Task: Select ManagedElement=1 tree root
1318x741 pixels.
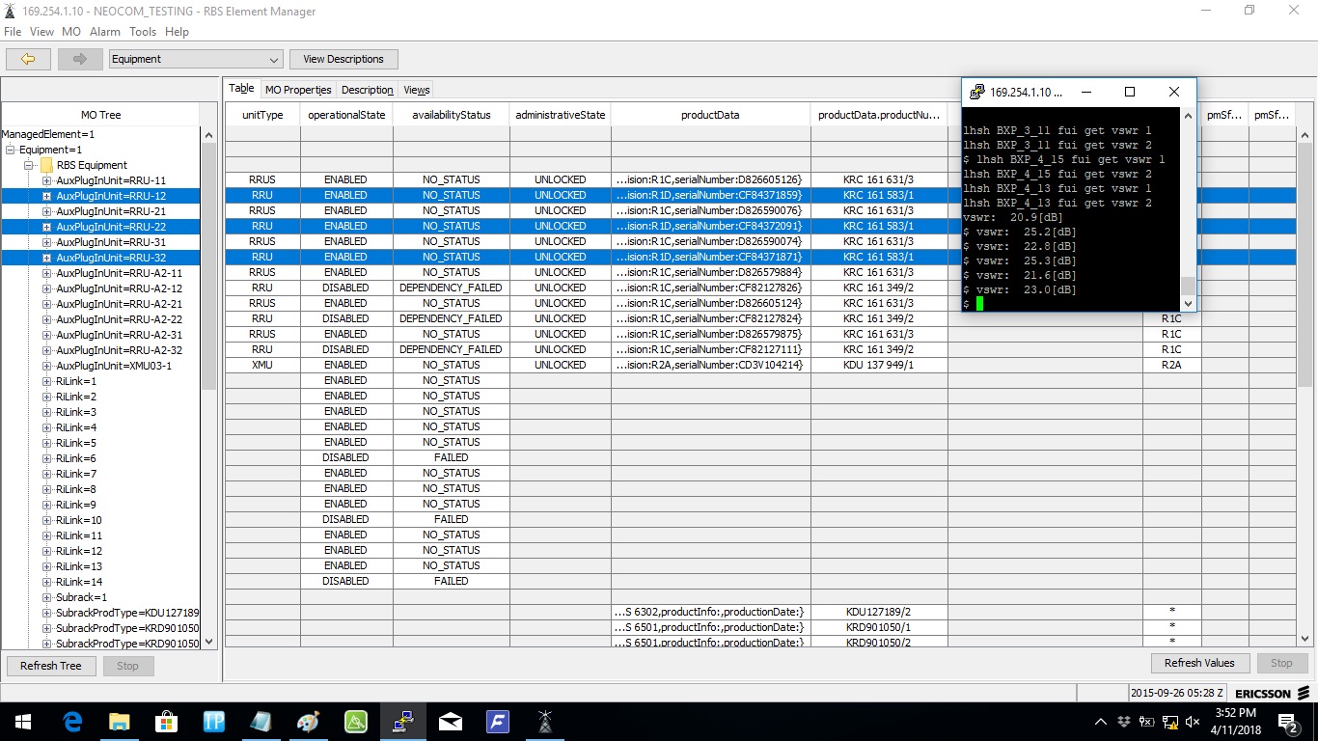Action: tap(48, 134)
